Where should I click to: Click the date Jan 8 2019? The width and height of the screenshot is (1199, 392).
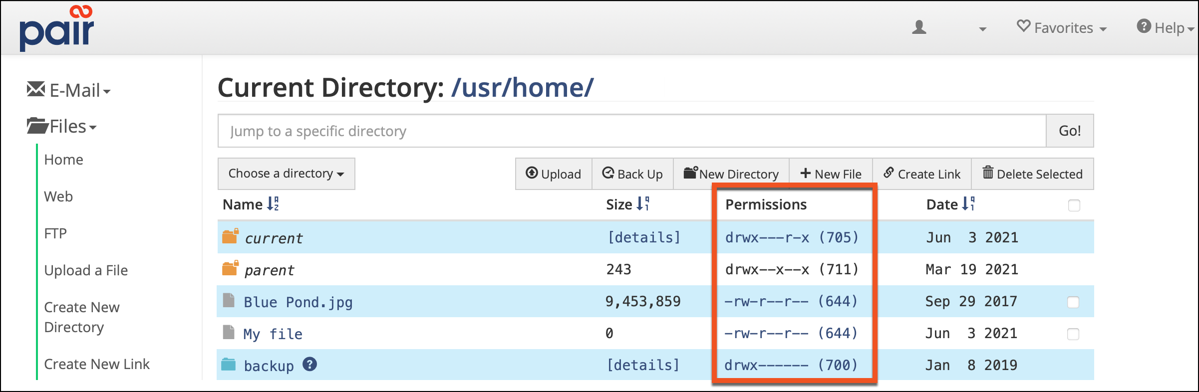[x=971, y=365]
